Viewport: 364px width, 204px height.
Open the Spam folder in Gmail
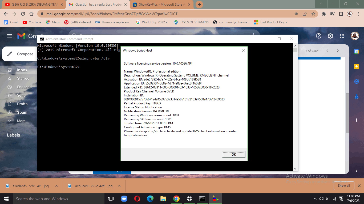point(22,112)
